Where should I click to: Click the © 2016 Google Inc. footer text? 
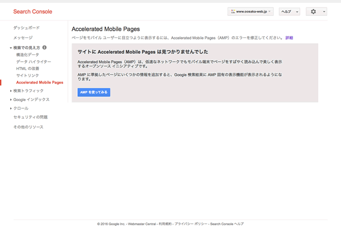pyautogui.click(x=111, y=224)
